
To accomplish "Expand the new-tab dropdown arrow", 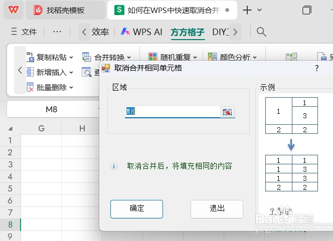I will pos(259,10).
